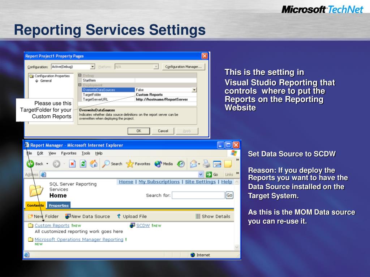
Task: Select the General tree item
Action: 46,80
